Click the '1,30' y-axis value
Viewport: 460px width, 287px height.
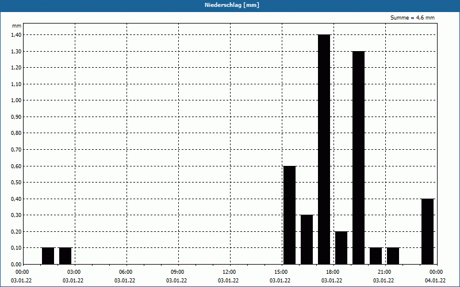click(17, 51)
